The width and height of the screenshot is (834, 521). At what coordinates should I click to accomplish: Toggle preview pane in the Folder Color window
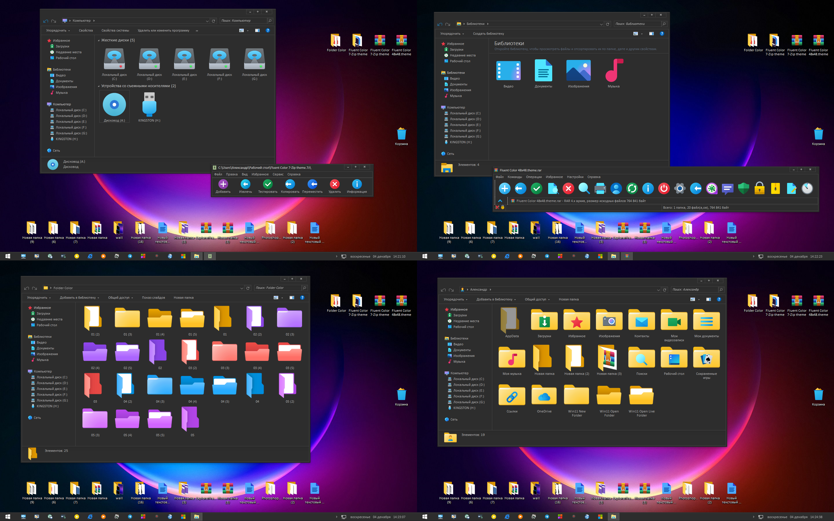click(x=292, y=298)
